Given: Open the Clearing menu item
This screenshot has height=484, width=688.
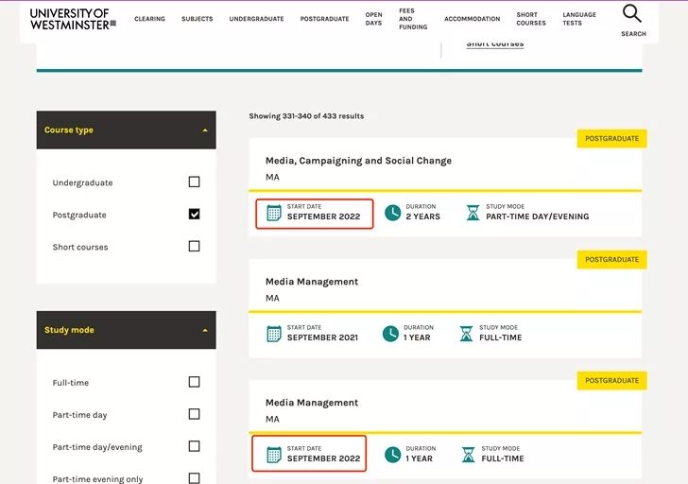Looking at the screenshot, I should coord(149,19).
